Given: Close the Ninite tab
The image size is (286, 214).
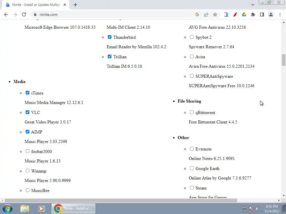Looking at the screenshot, I should 65,5.
